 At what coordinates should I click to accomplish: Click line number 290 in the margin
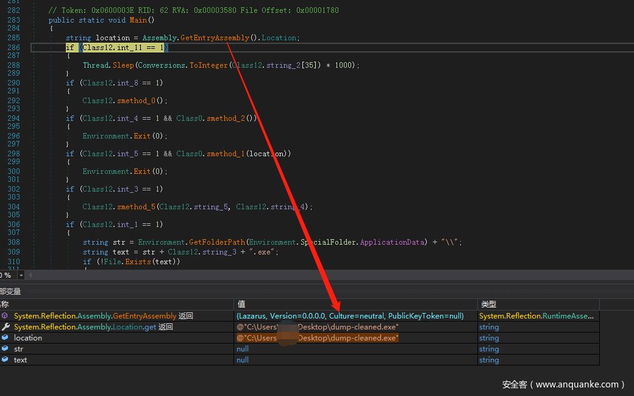click(x=14, y=82)
